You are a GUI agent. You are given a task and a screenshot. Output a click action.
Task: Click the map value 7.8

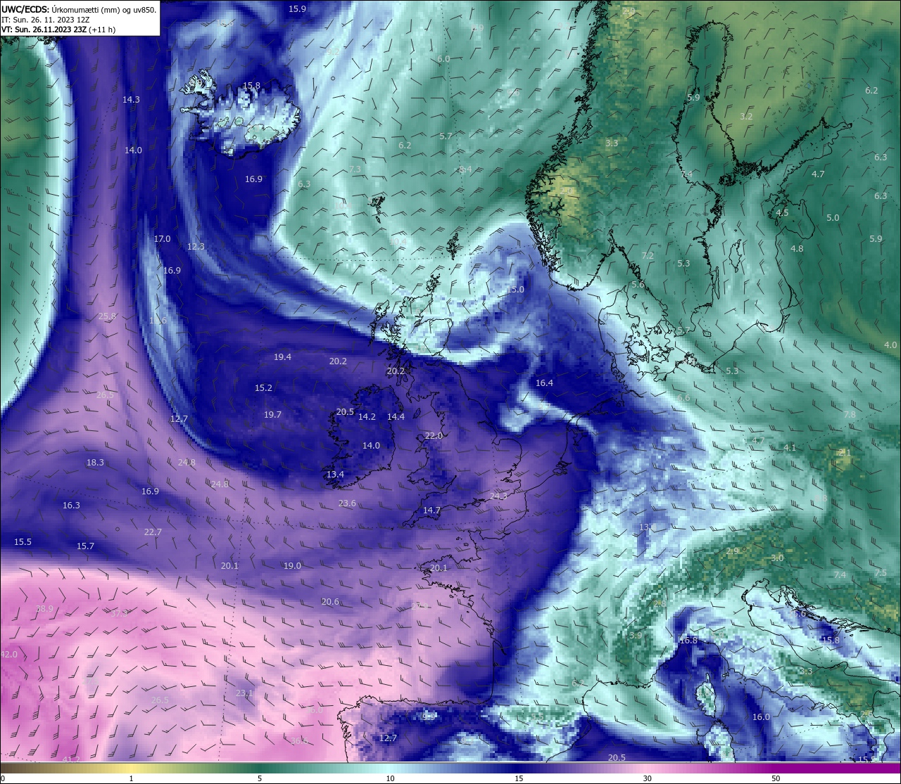point(850,415)
